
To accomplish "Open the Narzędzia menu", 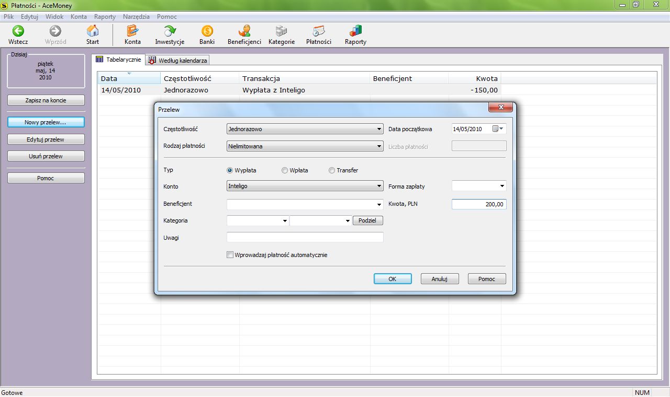I will coord(136,17).
